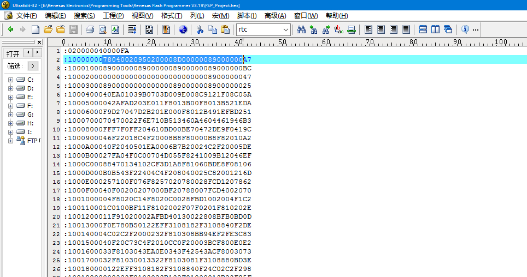This screenshot has height=277, width=527.
Task: Close the file tree side panel
Action: (39, 42)
